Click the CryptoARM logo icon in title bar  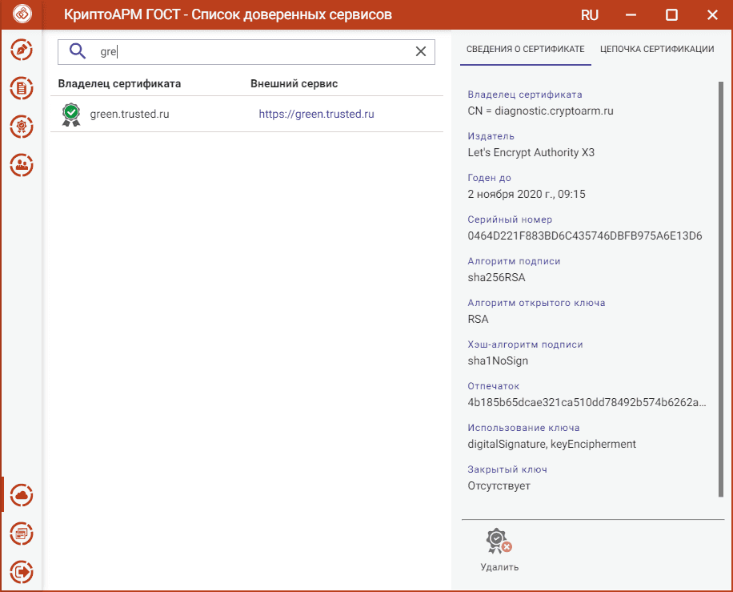tap(22, 14)
